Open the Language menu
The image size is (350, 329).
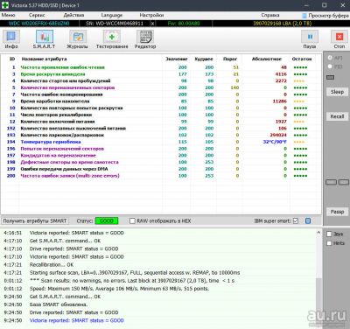pos(111,15)
